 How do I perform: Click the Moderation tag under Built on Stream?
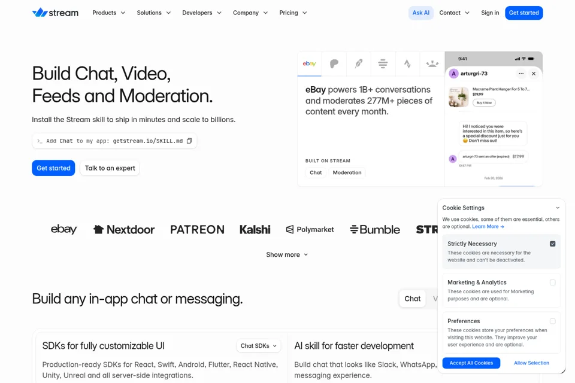347,172
